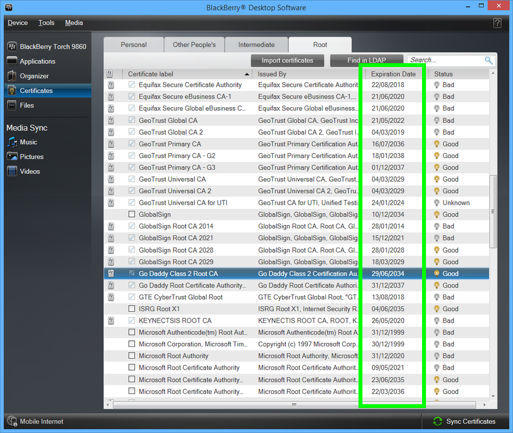The image size is (513, 433).
Task: Open the help question mark icon
Action: [x=497, y=23]
